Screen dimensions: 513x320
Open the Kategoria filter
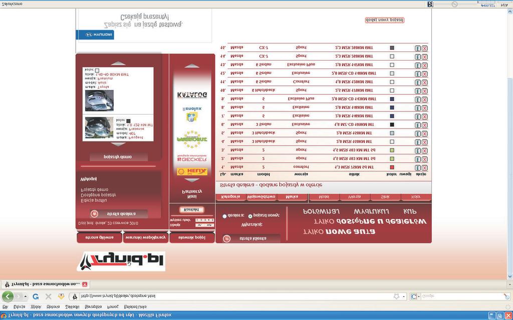coord(230,197)
